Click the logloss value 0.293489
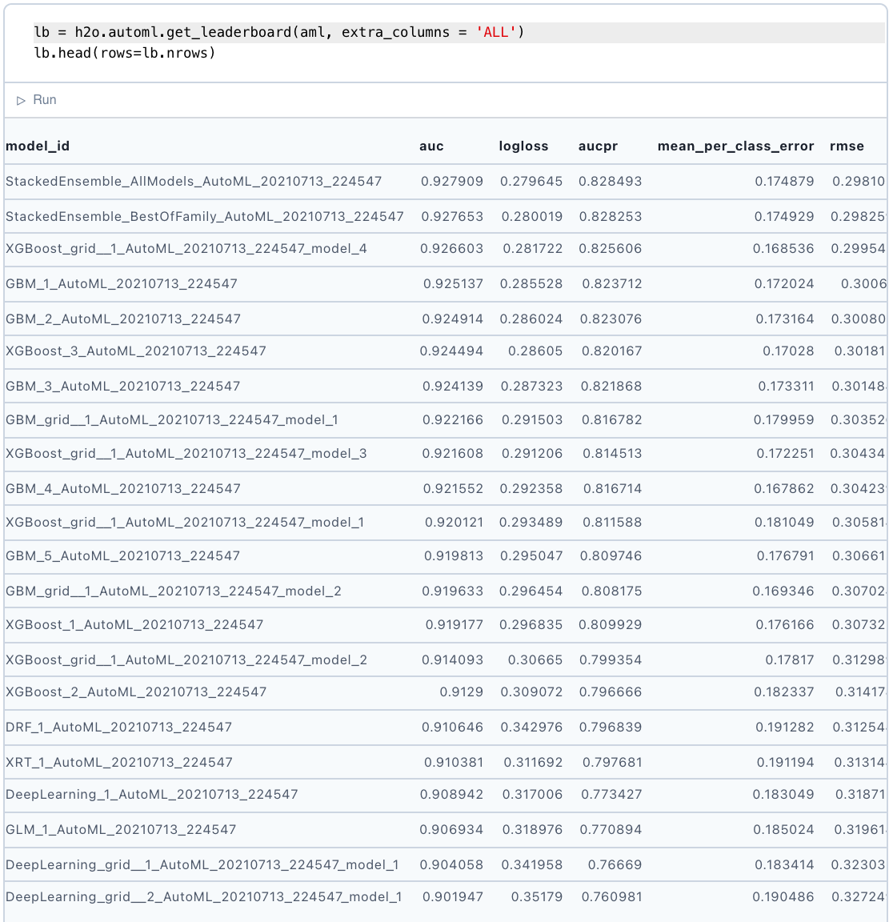This screenshot has width=893, height=922. (x=531, y=522)
